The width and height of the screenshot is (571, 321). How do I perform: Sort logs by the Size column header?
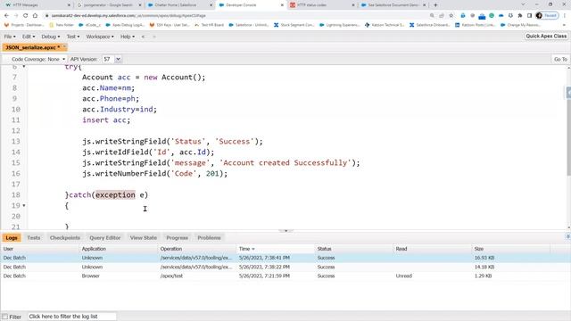511,249
